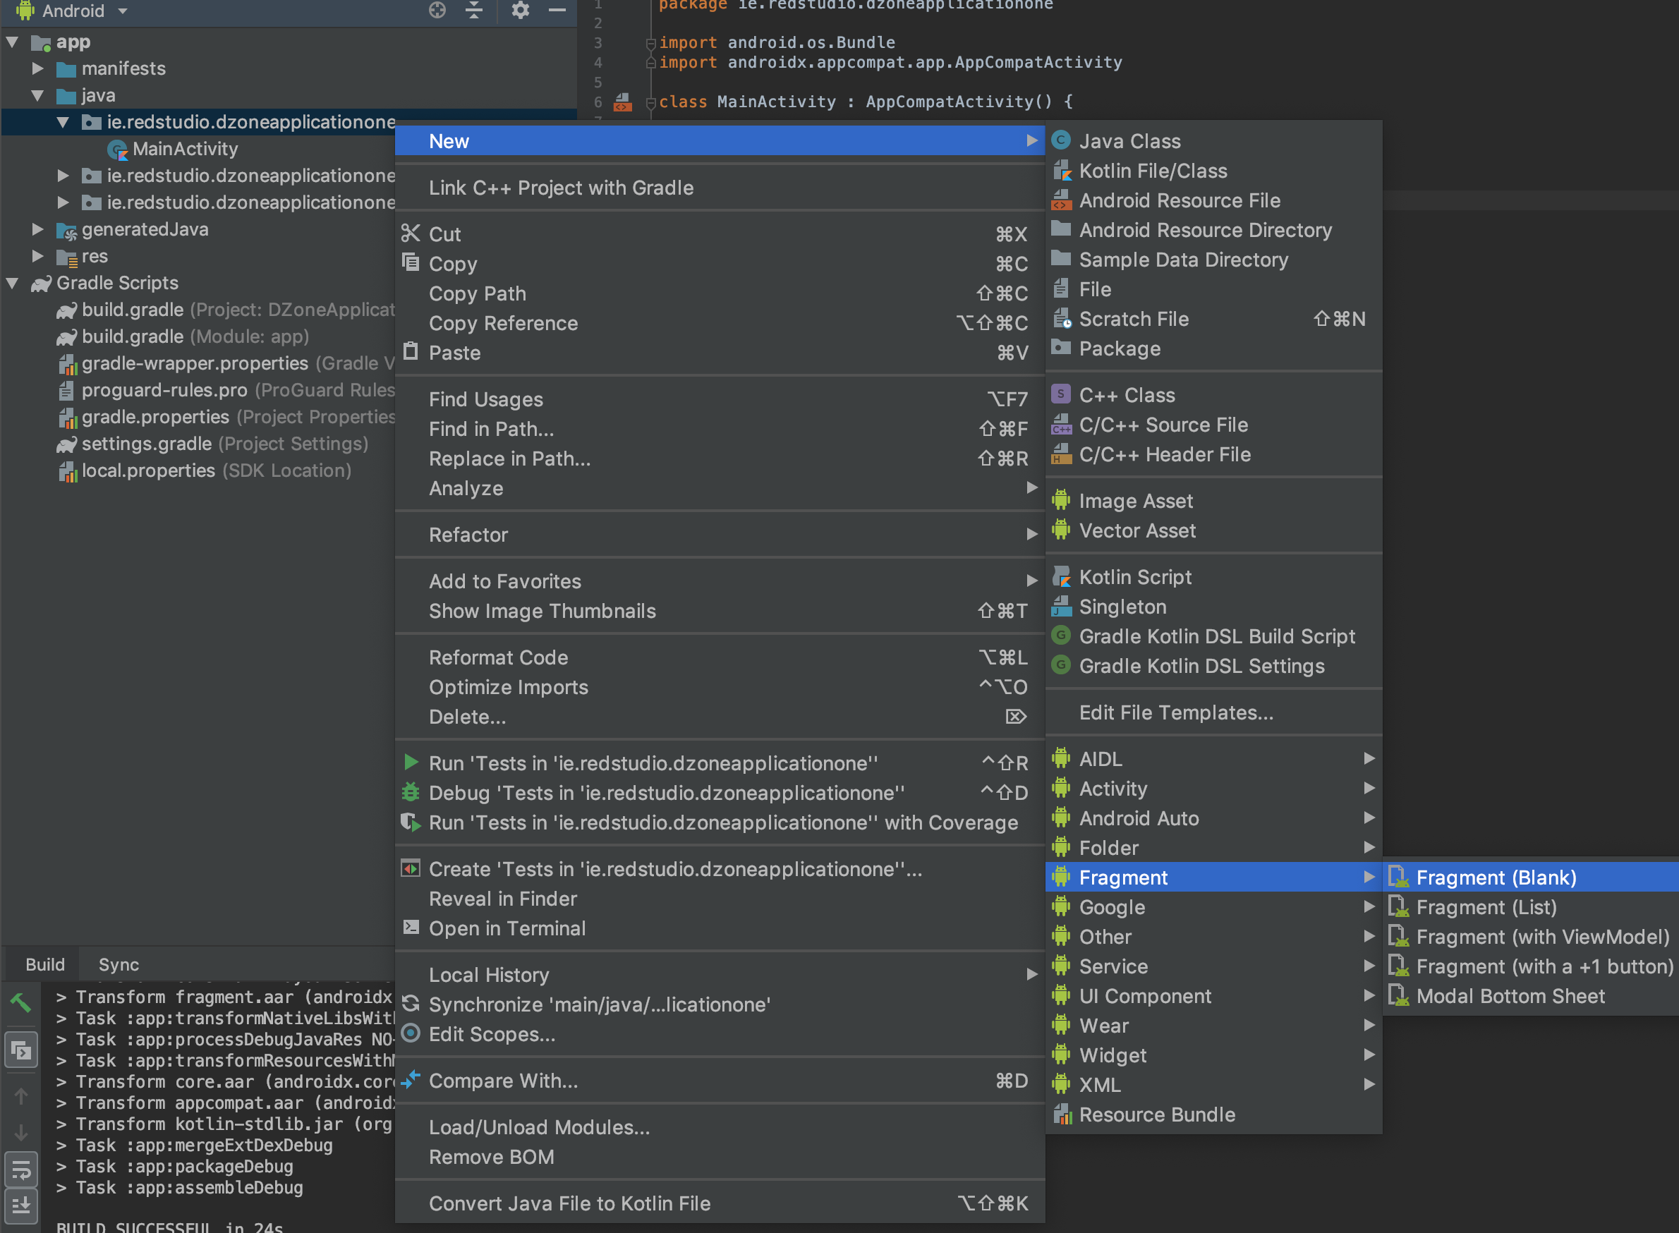Choose Kotlin File/Class in New menu

tap(1152, 171)
